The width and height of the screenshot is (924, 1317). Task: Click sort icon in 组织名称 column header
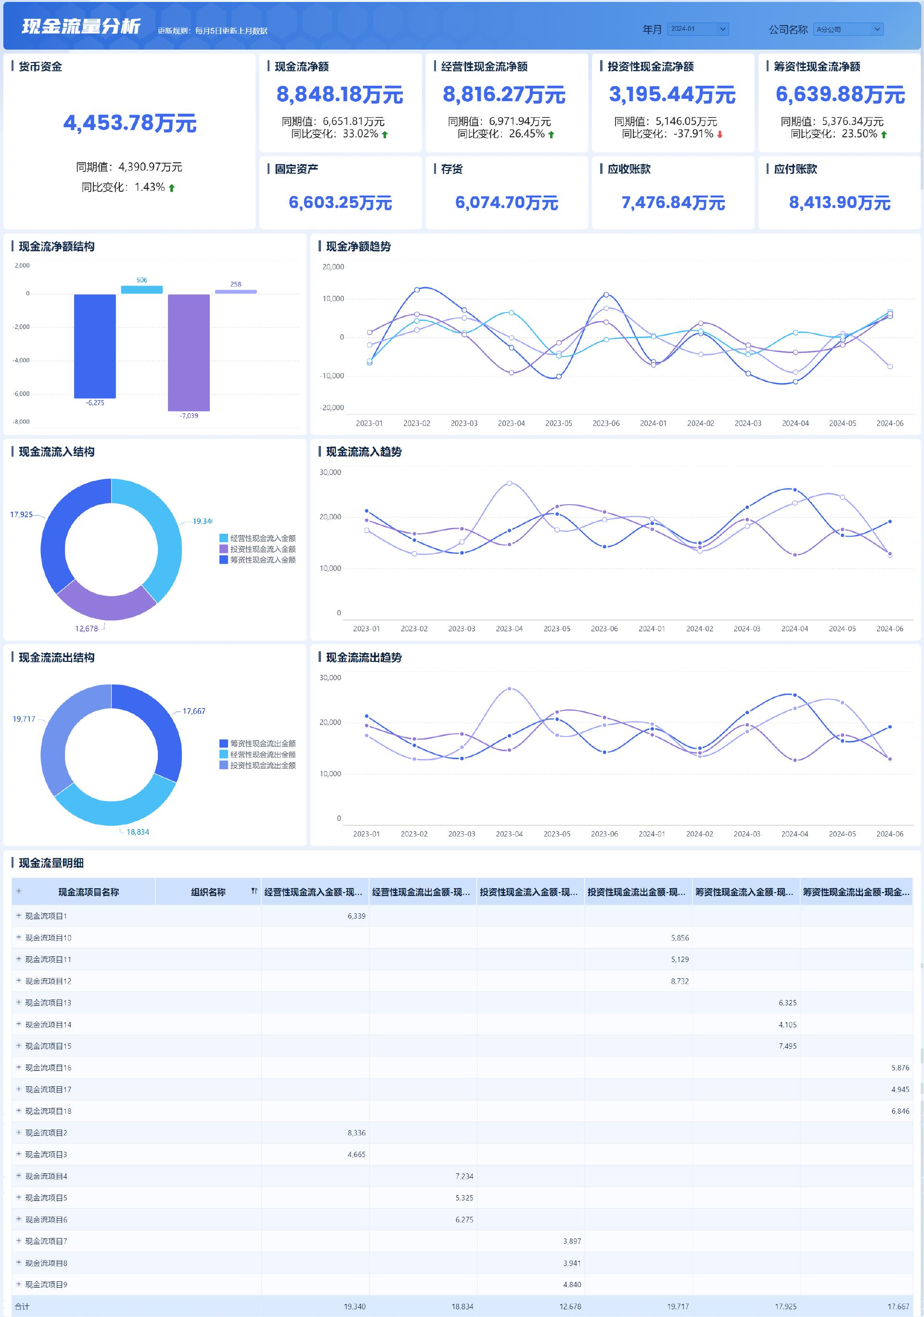254,891
